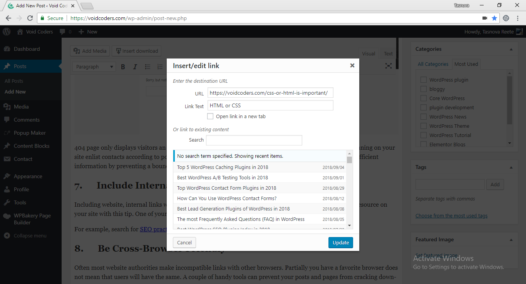Switch to Most Used categories tab
The image size is (526, 284).
466,64
